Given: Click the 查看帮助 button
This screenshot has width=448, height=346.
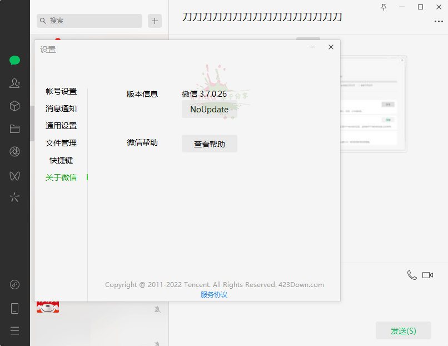Looking at the screenshot, I should (x=209, y=144).
